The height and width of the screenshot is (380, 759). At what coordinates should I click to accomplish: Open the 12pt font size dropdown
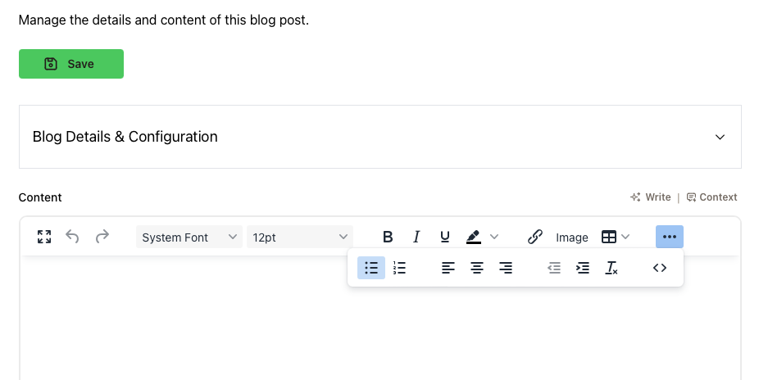tap(300, 237)
